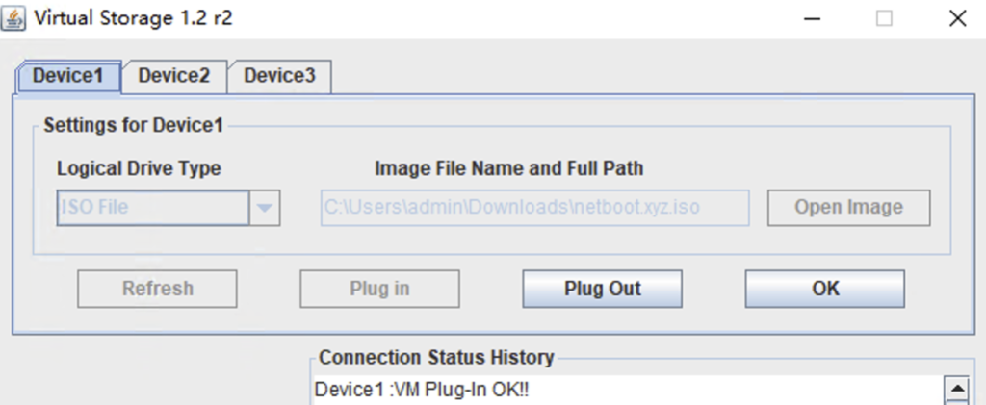The height and width of the screenshot is (405, 986).
Task: Click Plug Out to unmount the image
Action: [603, 288]
